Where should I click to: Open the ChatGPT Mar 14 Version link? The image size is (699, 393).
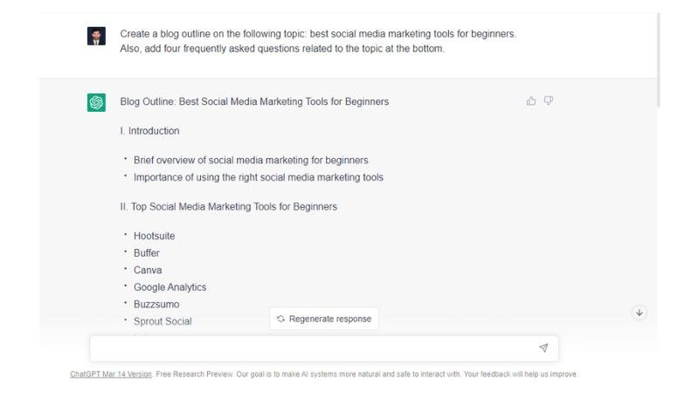pyautogui.click(x=111, y=375)
